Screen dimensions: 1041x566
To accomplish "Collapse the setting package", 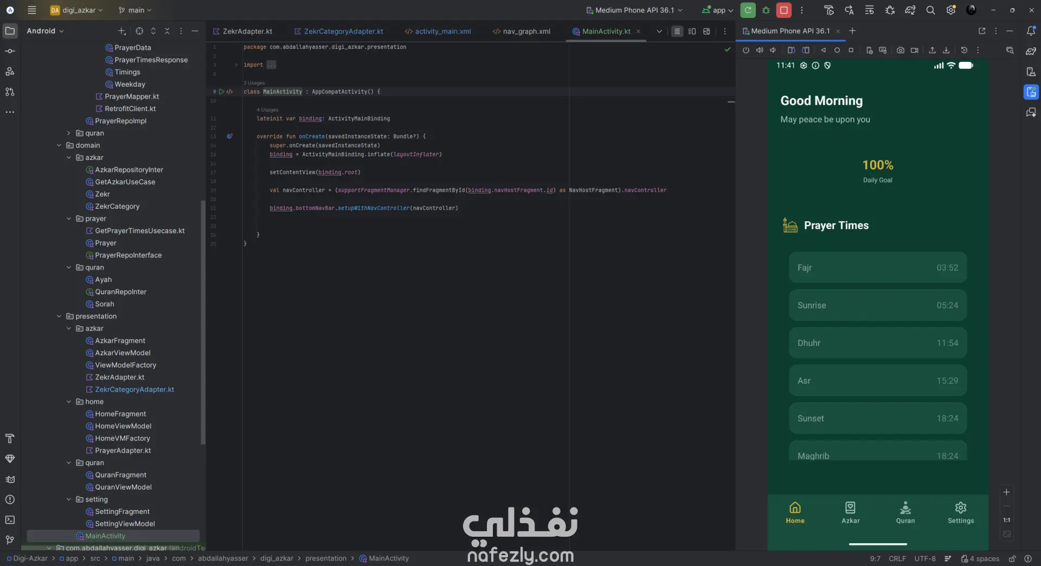I will click(69, 499).
